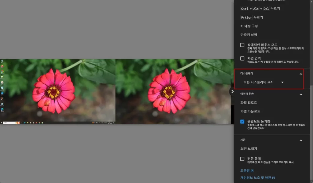The height and width of the screenshot is (183, 313).
Task: Choose 파일 업로드
Action: click(x=249, y=103)
